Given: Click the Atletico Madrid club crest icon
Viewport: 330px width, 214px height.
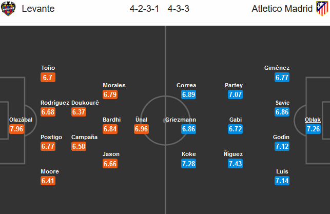Looking at the screenshot, I should point(321,9).
